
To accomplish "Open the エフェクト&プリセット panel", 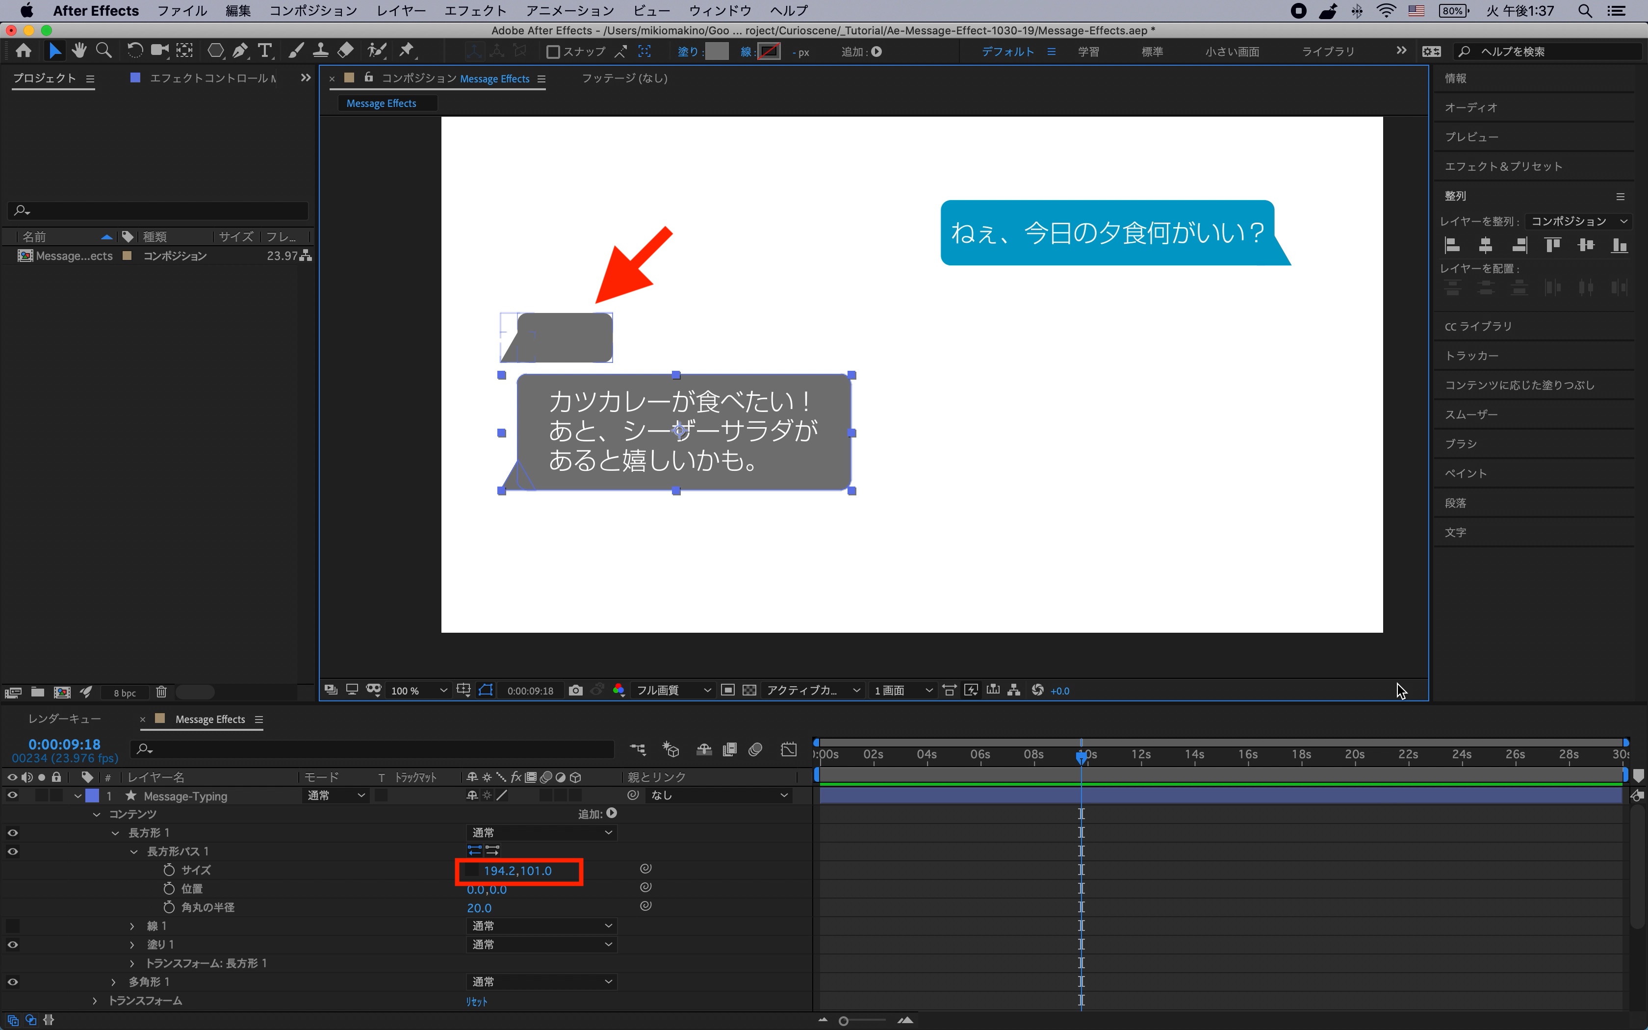I will coord(1503,166).
